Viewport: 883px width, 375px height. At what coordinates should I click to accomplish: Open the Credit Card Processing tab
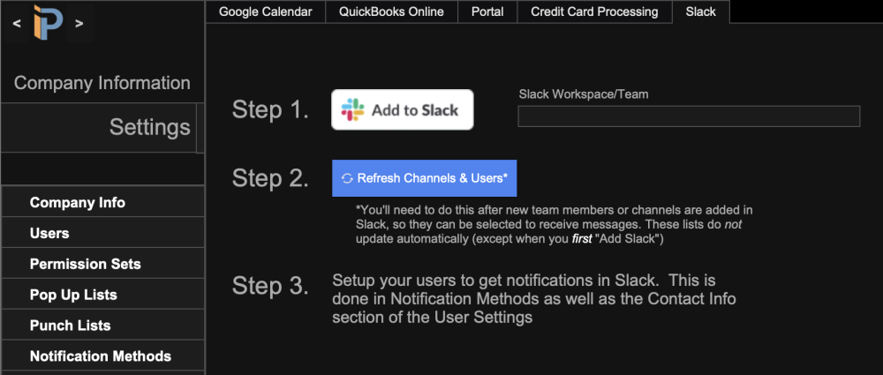click(x=594, y=11)
